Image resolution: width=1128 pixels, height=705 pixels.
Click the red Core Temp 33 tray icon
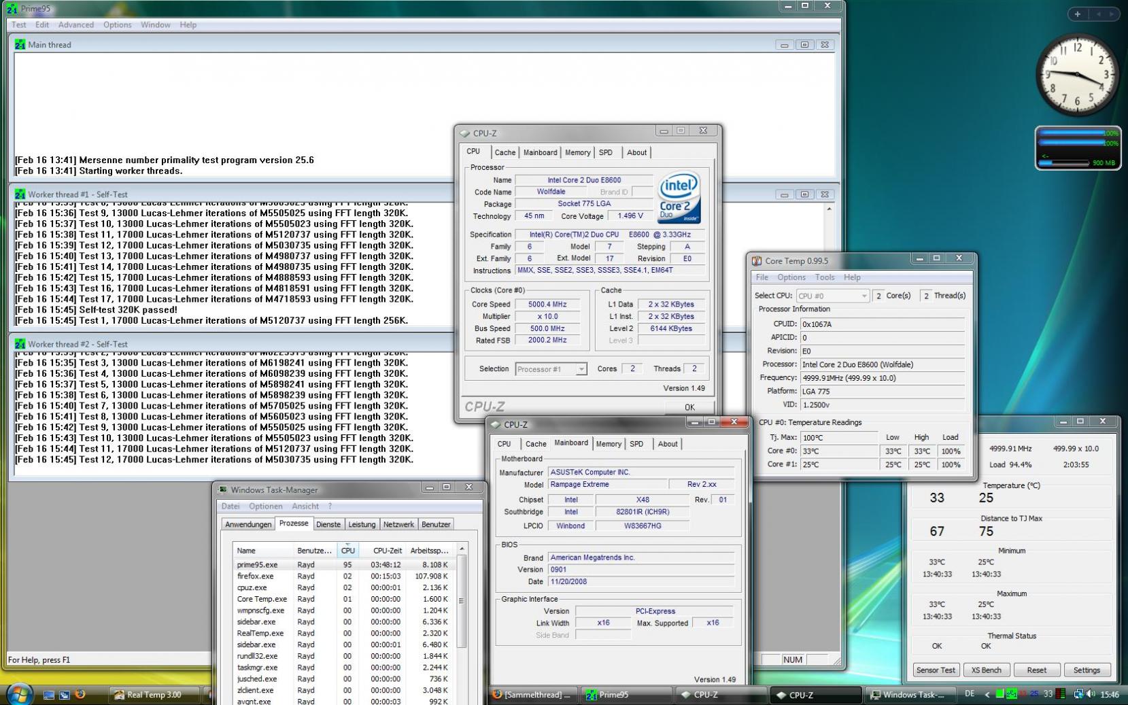tap(1023, 694)
